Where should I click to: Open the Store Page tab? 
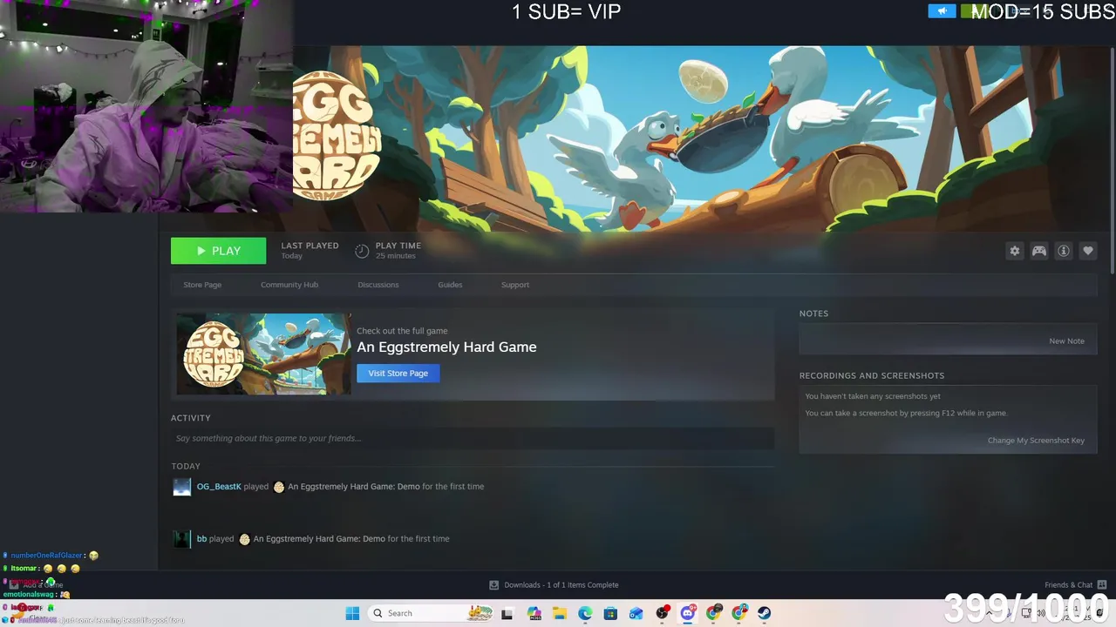pyautogui.click(x=202, y=285)
